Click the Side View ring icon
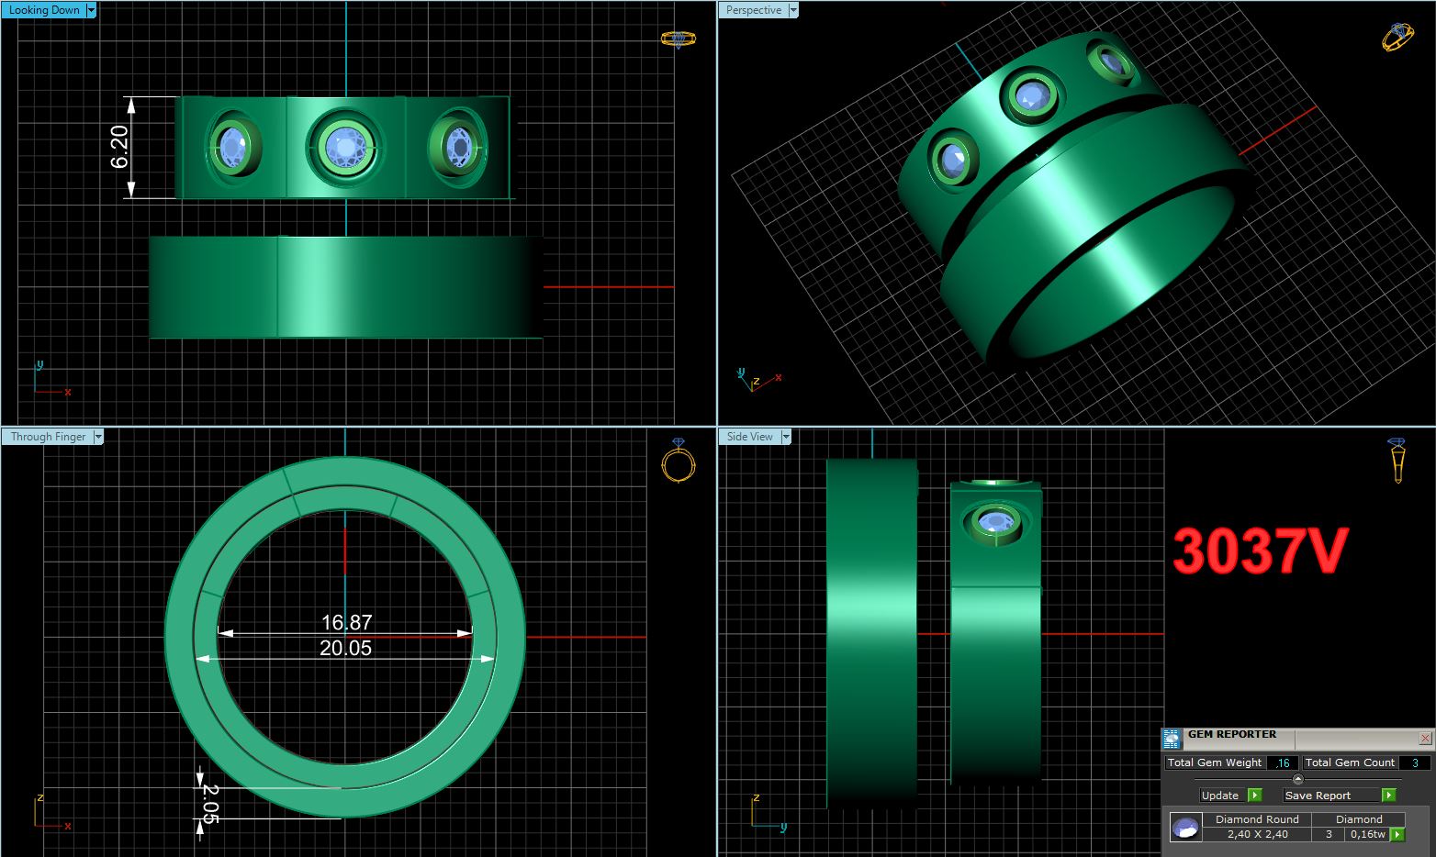The height and width of the screenshot is (857, 1436). (1397, 460)
